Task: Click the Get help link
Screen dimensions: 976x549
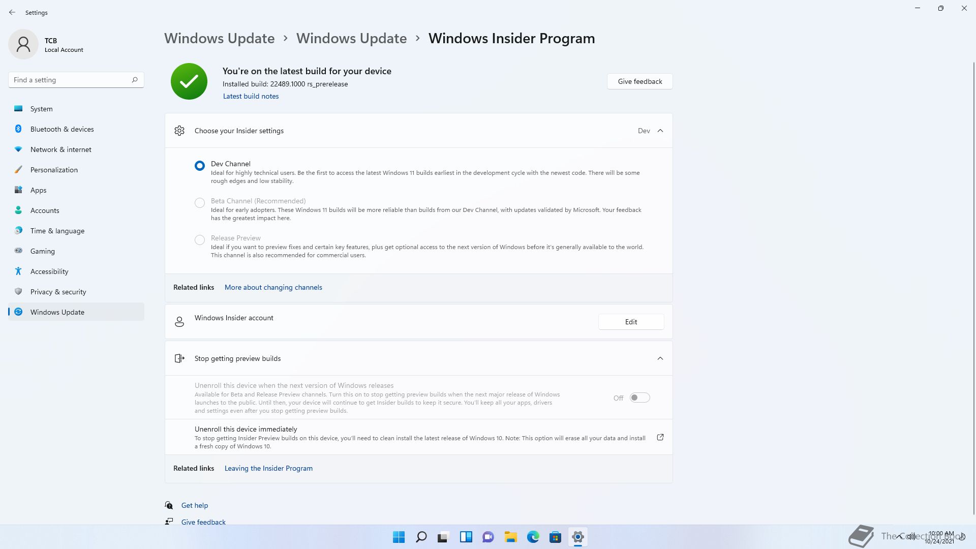Action: pyautogui.click(x=195, y=505)
